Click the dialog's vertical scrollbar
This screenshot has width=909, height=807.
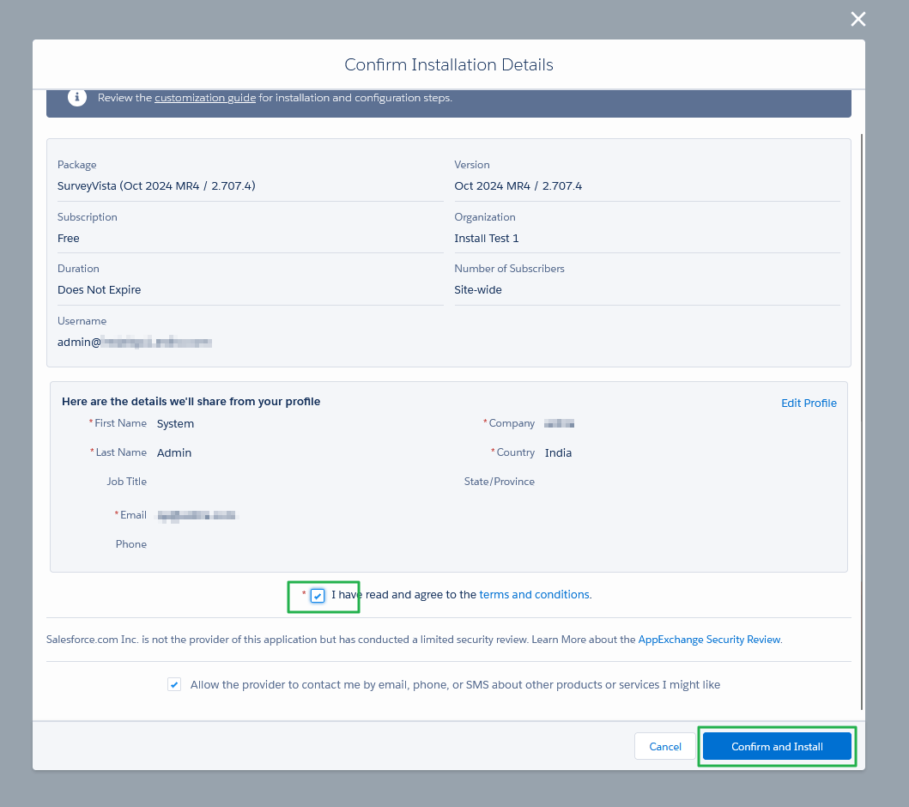pos(861,421)
